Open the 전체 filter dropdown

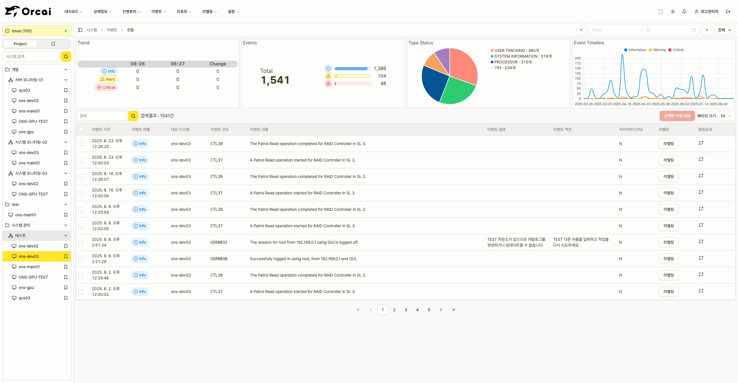pos(725,30)
